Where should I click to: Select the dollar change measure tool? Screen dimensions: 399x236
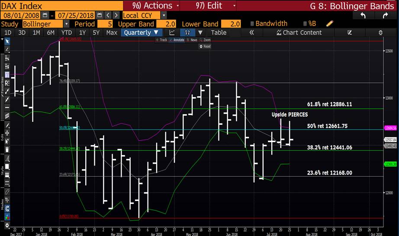(x=7, y=66)
